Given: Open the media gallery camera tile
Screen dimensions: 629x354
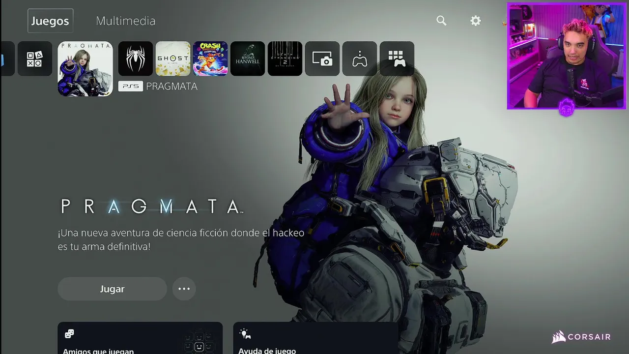Looking at the screenshot, I should 322,59.
